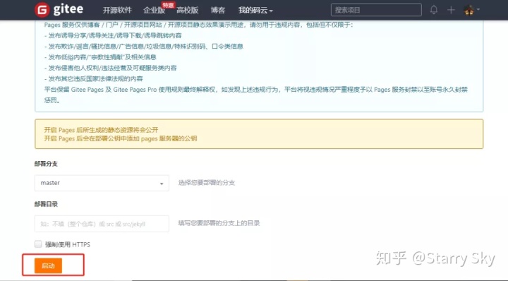508x281 pixels.
Task: Click the 发布侵害他人权利 rule line
Action: (x=111, y=68)
